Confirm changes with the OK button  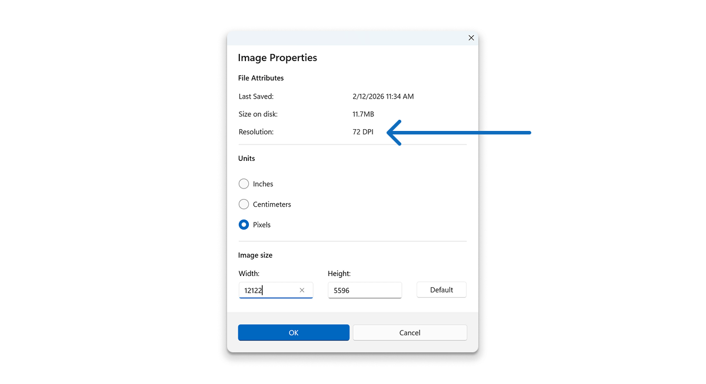[x=293, y=332]
